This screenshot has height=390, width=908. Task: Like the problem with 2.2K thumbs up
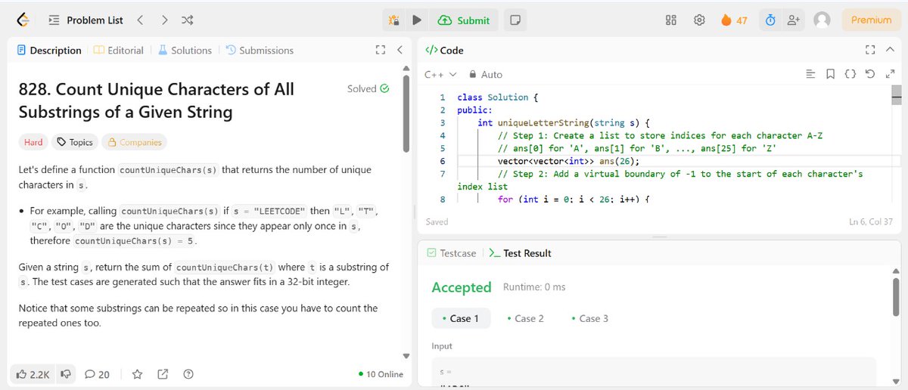[x=33, y=374]
